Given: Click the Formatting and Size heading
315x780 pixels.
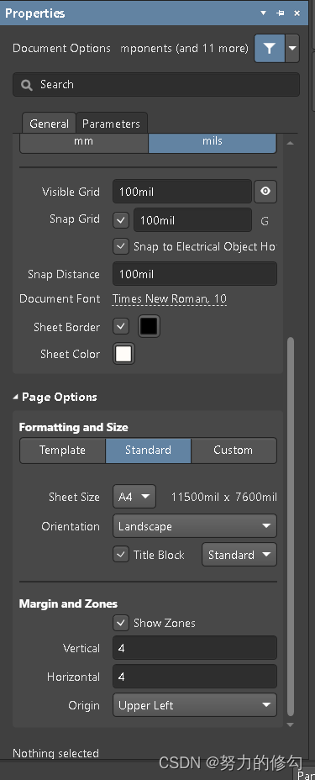Looking at the screenshot, I should 74,427.
